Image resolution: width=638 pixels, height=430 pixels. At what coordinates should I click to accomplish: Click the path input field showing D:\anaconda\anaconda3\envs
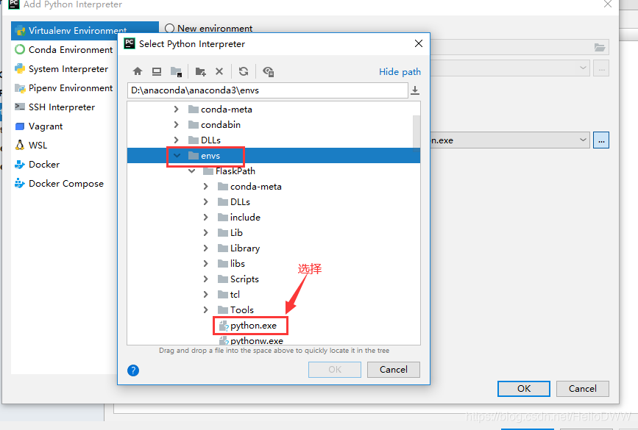point(268,90)
